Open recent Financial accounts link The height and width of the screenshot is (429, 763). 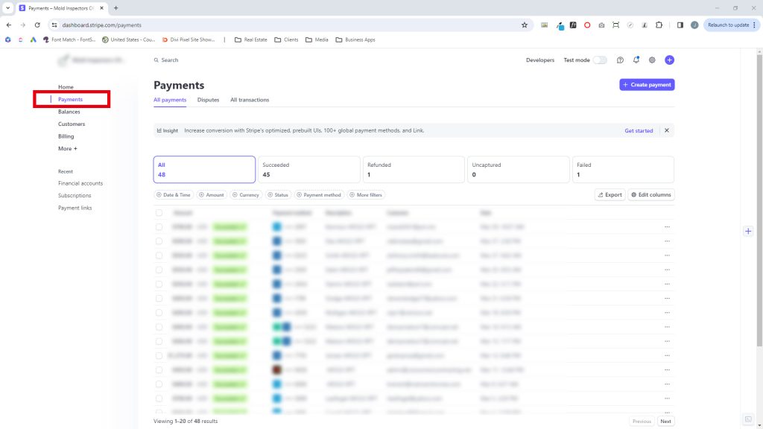pos(80,183)
